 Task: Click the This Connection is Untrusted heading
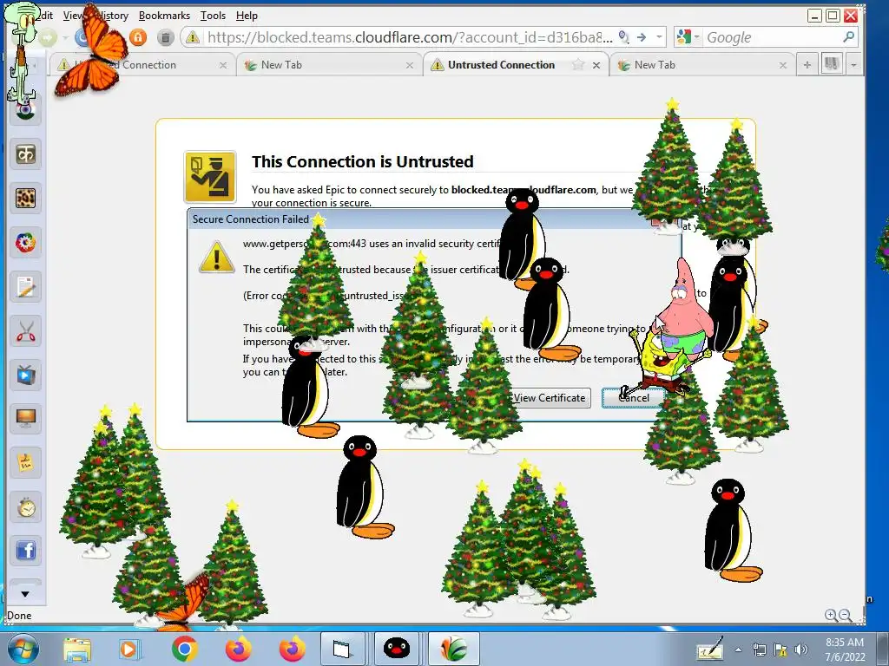click(362, 162)
